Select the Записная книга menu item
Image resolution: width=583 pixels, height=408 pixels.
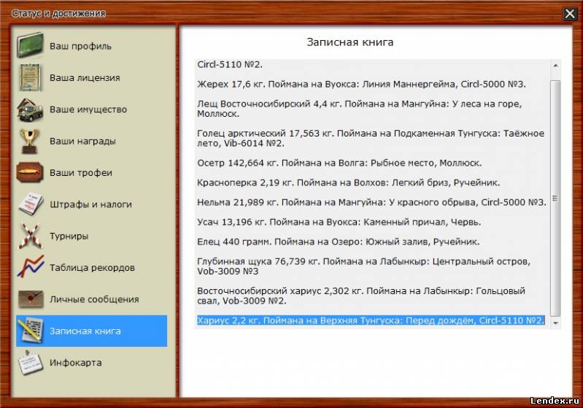(x=85, y=331)
